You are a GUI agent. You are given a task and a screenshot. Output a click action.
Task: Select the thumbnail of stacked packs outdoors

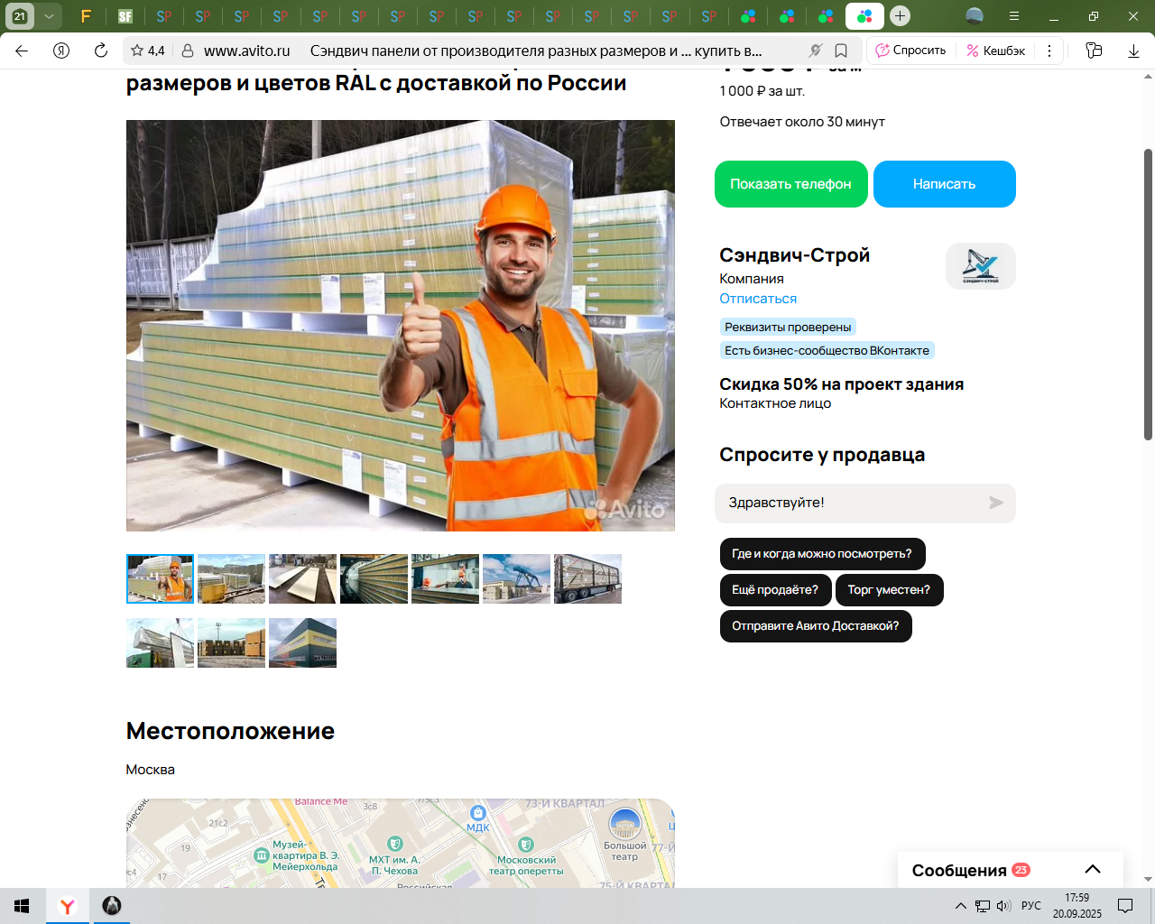tap(231, 643)
